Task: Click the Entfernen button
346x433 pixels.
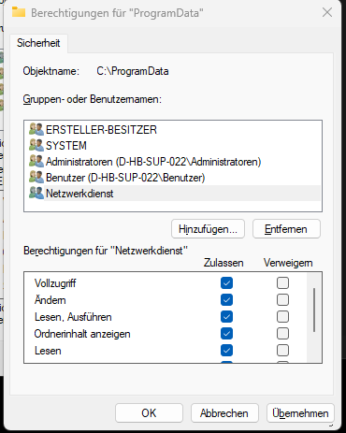Action: coord(286,229)
